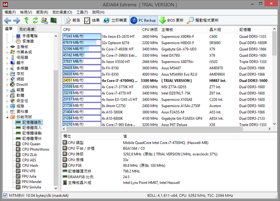This screenshot has height=201, width=280.
Task: Select the 16x Xeon E5-2670 HT row
Action: click(167, 36)
